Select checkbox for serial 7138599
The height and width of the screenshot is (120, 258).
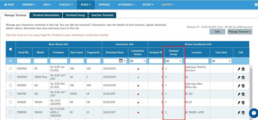click(x=11, y=112)
